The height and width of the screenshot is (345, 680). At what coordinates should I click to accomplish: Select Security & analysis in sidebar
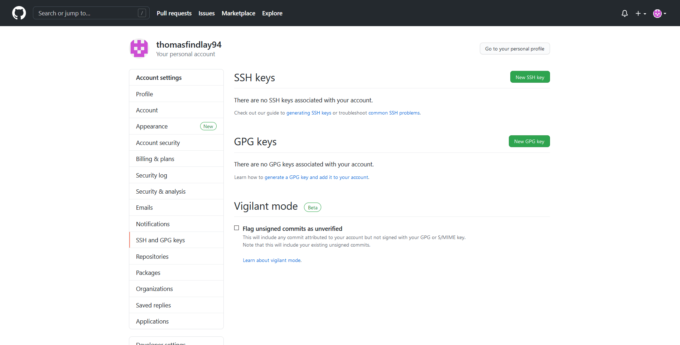point(176,191)
